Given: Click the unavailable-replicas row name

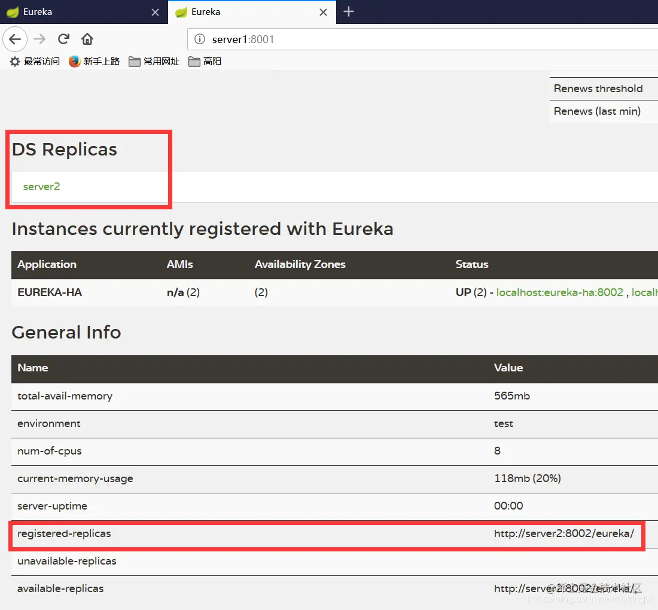Looking at the screenshot, I should [67, 562].
